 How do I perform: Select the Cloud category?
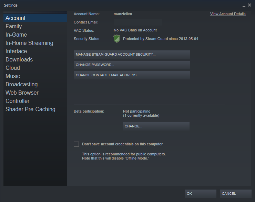point(35,68)
